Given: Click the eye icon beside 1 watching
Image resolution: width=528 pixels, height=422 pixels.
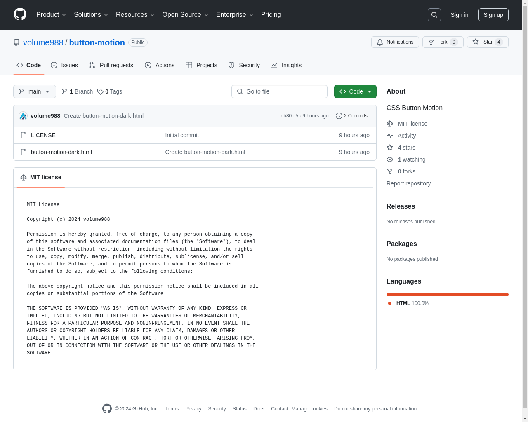Looking at the screenshot, I should tap(390, 159).
